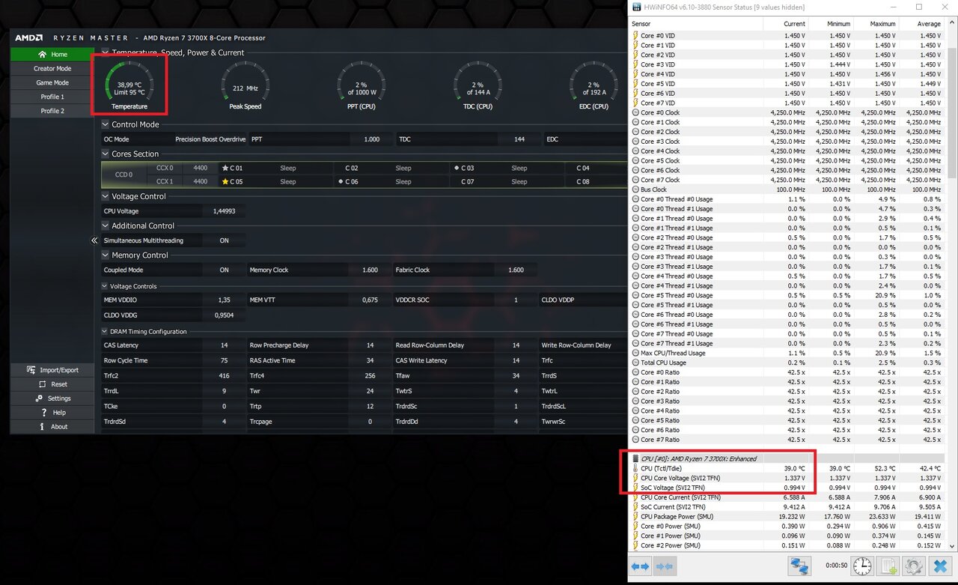Screen dimensions: 958x585
Task: Click the CPU chip icon on the Enhanced header row
Action: [x=635, y=458]
